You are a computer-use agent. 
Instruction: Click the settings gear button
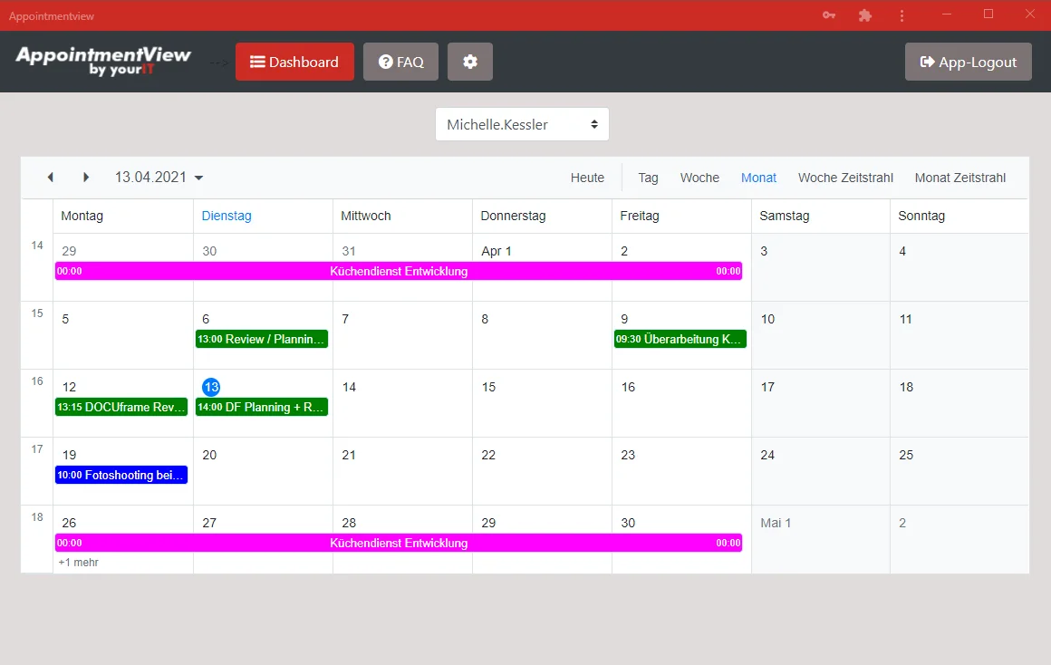coord(469,62)
